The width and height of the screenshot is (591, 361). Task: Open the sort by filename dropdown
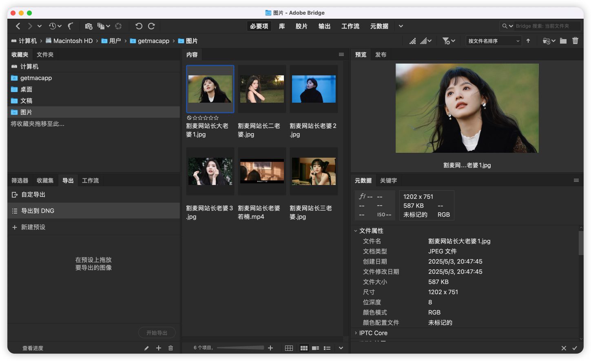pyautogui.click(x=494, y=41)
